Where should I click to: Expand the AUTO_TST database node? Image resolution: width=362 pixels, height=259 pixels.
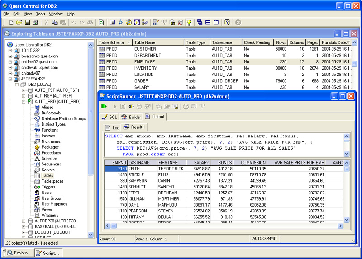[24, 90]
